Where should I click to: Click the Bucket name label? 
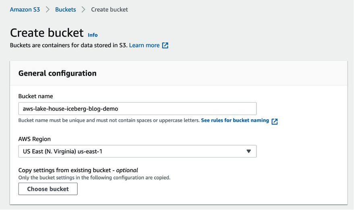[36, 96]
